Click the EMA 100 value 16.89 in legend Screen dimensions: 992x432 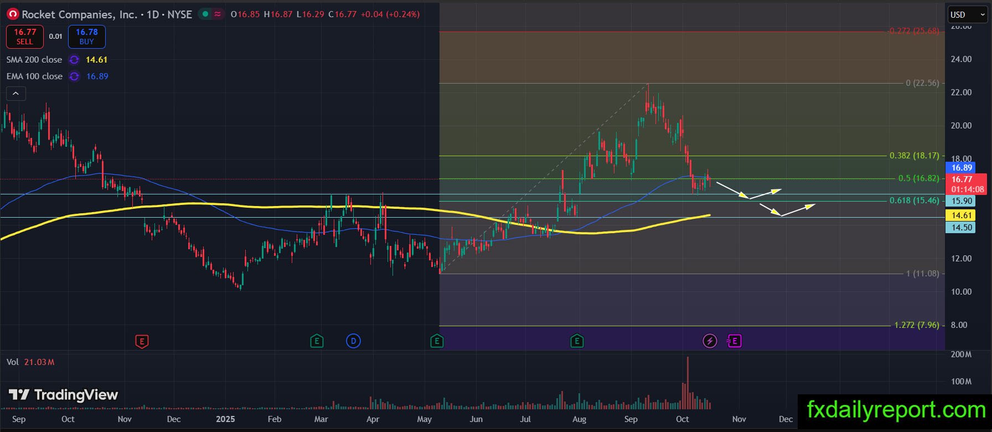tap(97, 76)
